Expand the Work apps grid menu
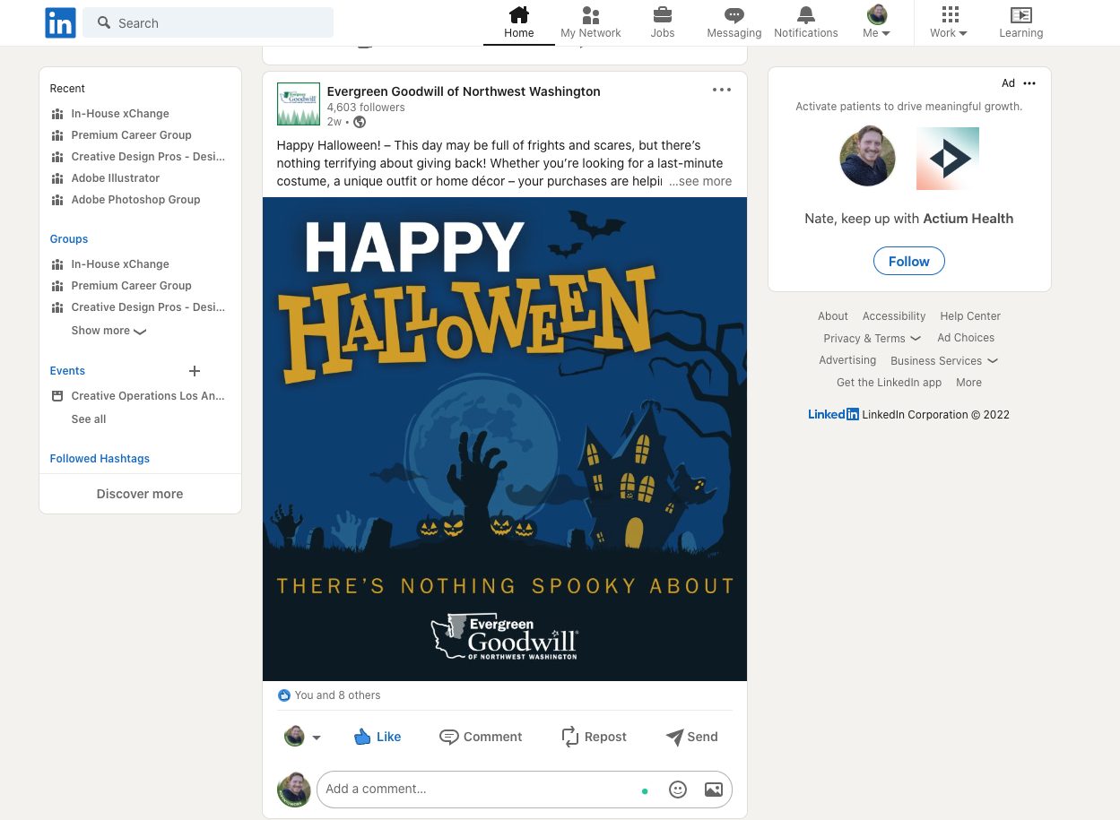Image resolution: width=1120 pixels, height=820 pixels. (x=949, y=23)
